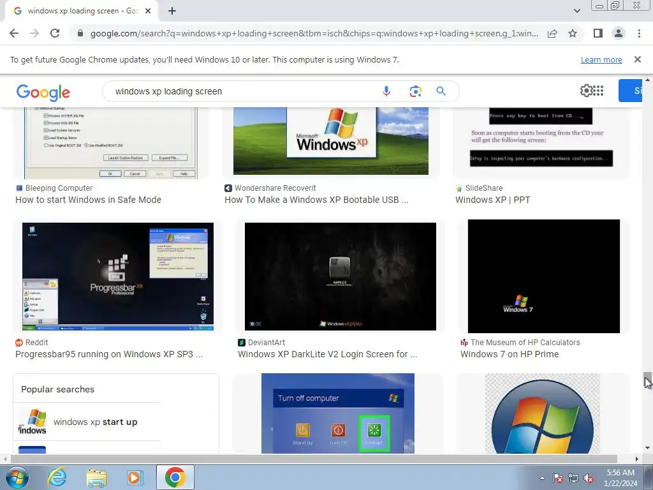Image resolution: width=653 pixels, height=490 pixels.
Task: Click the padlock site info icon
Action: tap(80, 33)
